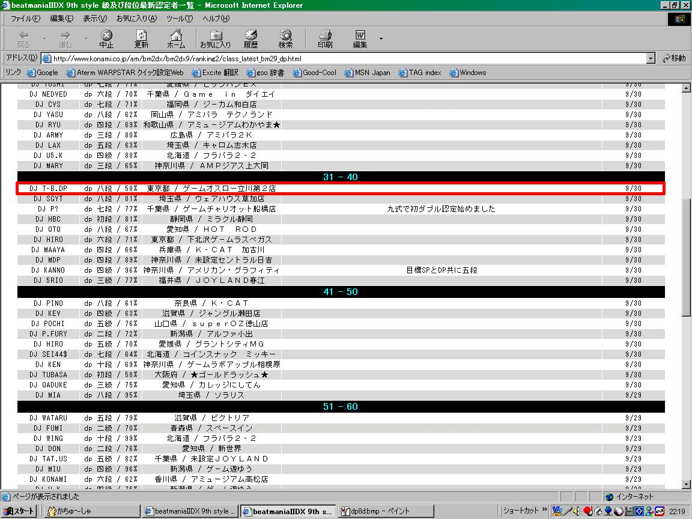Open the Favorites (お気に入り) toolbar panel

[216, 39]
